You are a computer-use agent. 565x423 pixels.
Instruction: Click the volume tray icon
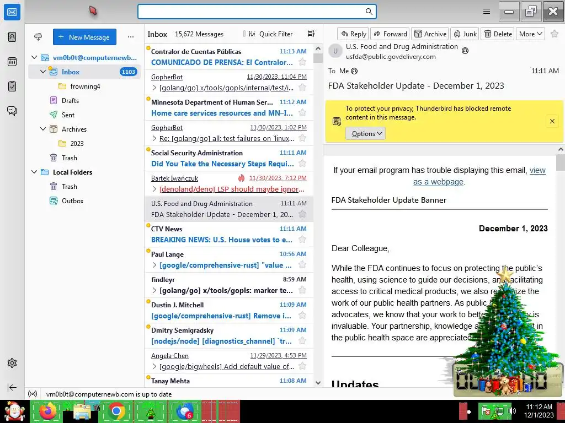click(511, 411)
